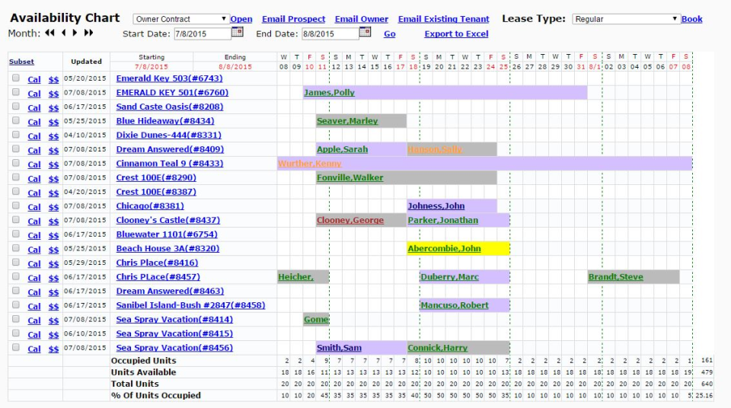This screenshot has width=731, height=408.
Task: Select Occupied Units total 161
Action: (707, 361)
